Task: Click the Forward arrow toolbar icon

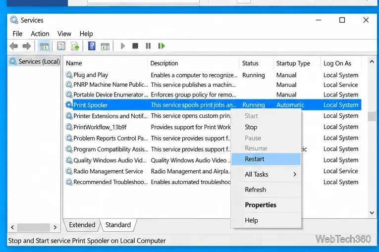Action: click(27, 46)
